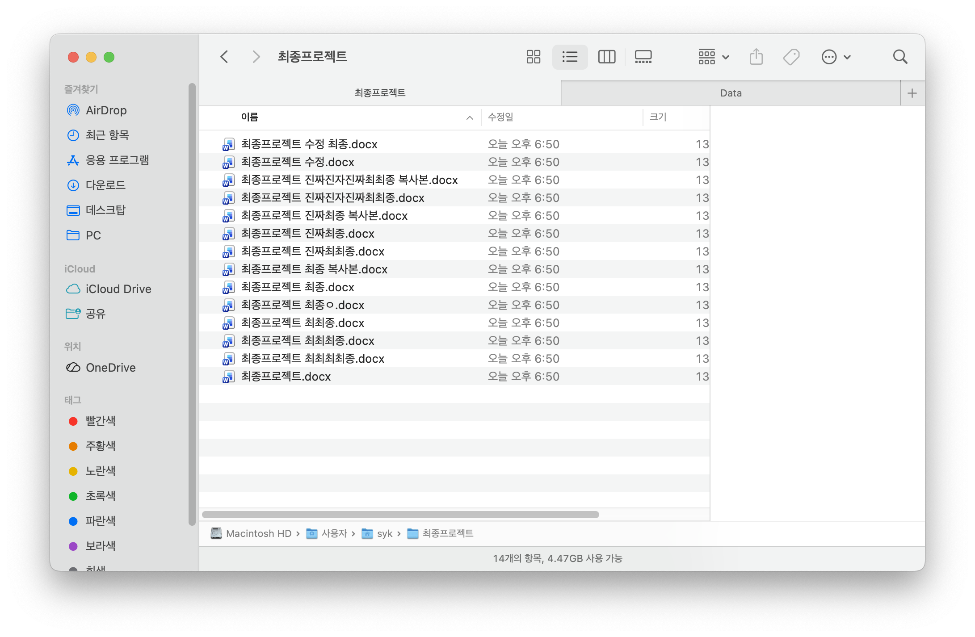The height and width of the screenshot is (637, 975).
Task: Open the group-by options dropdown
Action: 714,57
